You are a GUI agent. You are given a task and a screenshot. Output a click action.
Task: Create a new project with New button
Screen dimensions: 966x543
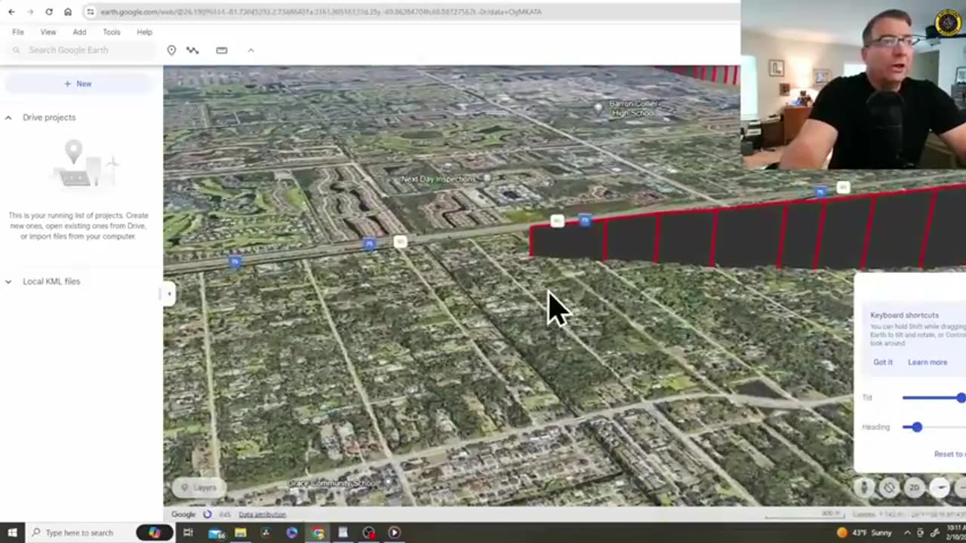78,84
